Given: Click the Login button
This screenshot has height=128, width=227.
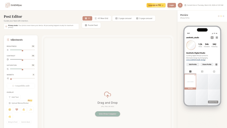Looking at the screenshot, I should (172, 5).
